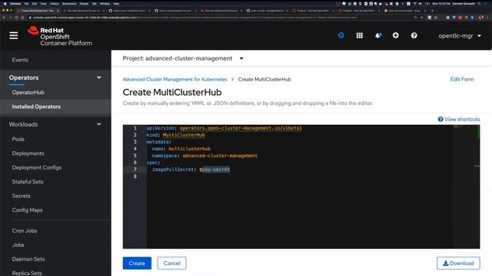Open the help question mark menu

click(414, 36)
